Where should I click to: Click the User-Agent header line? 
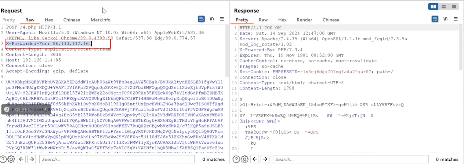point(105,35)
